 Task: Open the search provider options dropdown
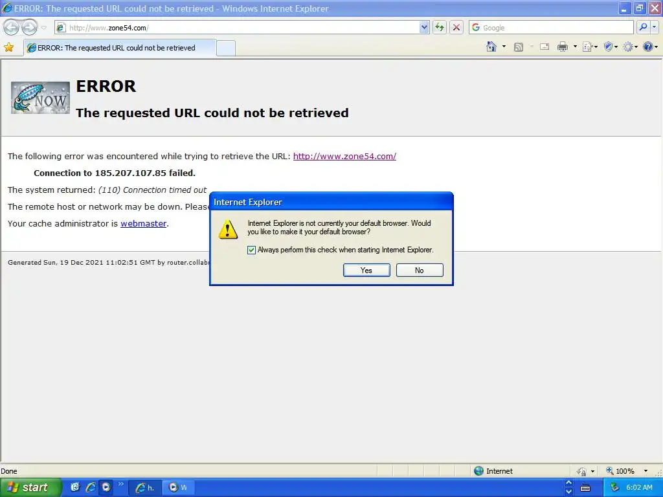click(x=654, y=27)
